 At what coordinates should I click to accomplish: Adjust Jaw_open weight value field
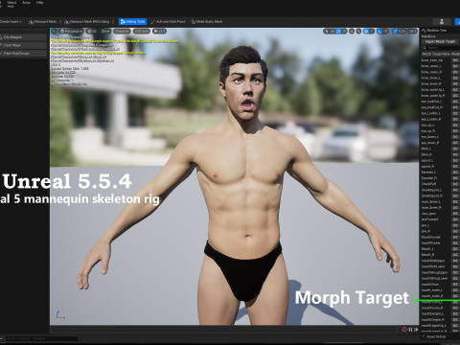455,214
